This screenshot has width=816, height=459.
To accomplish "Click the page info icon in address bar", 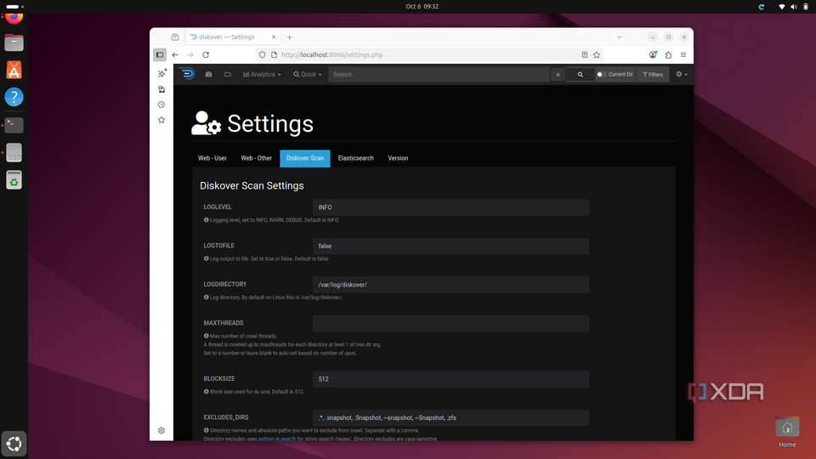I will pos(275,54).
